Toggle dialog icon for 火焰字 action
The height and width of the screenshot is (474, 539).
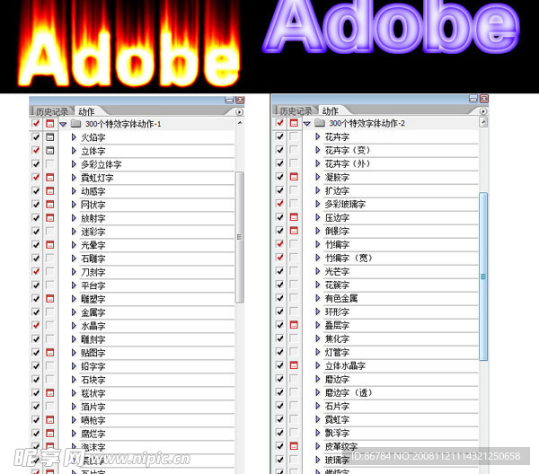tap(49, 137)
